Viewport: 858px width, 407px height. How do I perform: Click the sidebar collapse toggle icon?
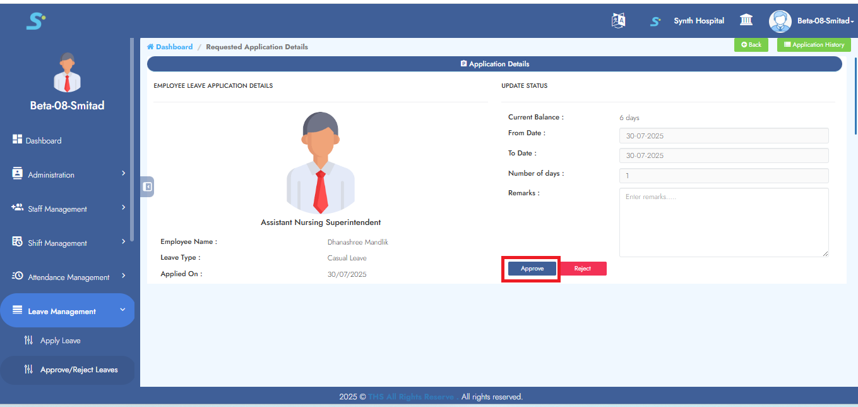147,186
